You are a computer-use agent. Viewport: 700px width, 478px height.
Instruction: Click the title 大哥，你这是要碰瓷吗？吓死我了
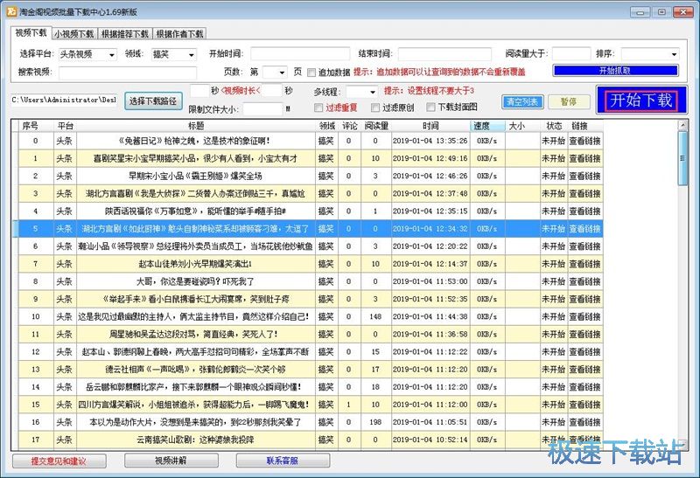pyautogui.click(x=195, y=281)
